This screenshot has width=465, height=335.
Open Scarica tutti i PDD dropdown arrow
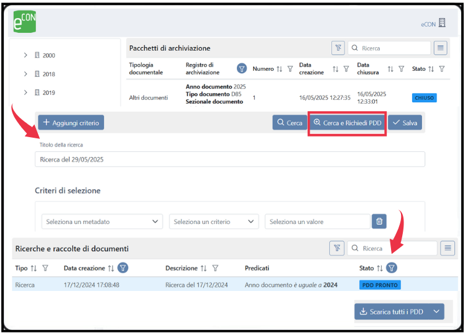tap(437, 311)
